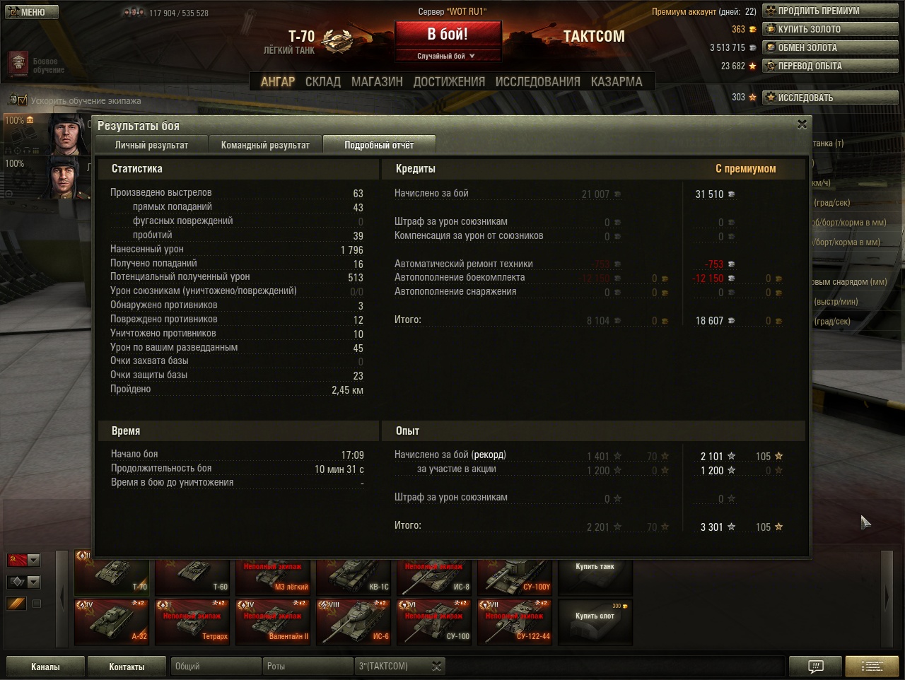Click the Купить слот slot

(x=595, y=622)
